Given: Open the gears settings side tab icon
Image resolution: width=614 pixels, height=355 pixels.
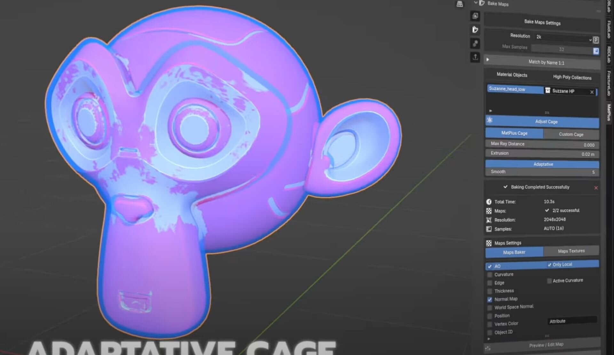Looking at the screenshot, I should pyautogui.click(x=475, y=43).
